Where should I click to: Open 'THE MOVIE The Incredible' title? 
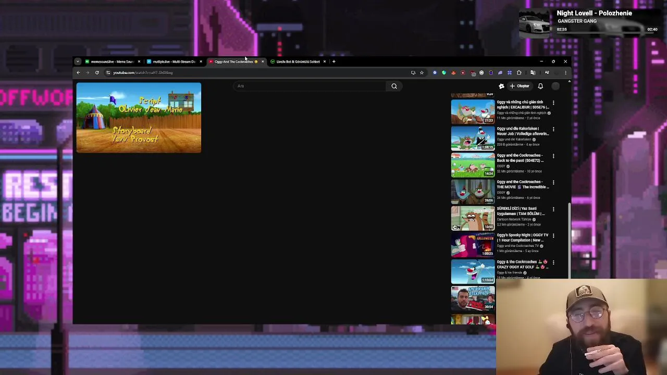(x=523, y=184)
